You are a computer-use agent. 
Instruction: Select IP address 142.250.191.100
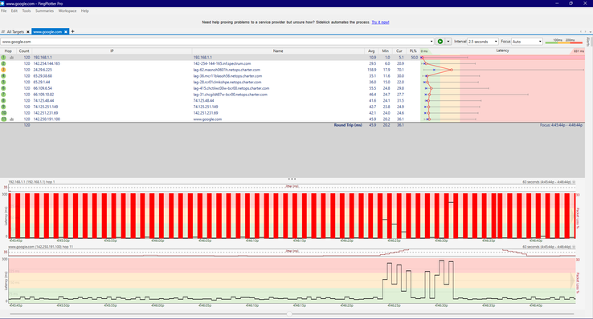click(x=47, y=119)
